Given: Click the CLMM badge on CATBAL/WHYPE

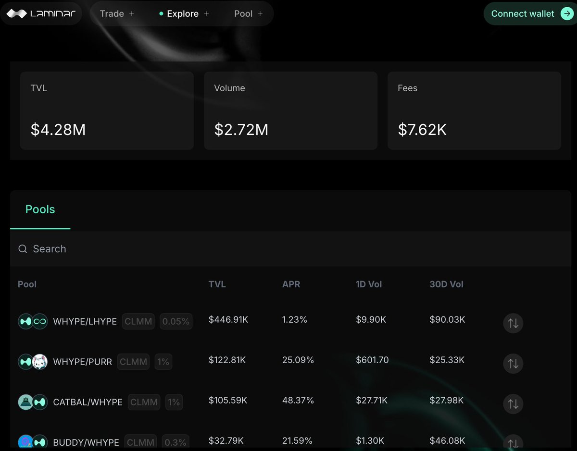Looking at the screenshot, I should 144,402.
